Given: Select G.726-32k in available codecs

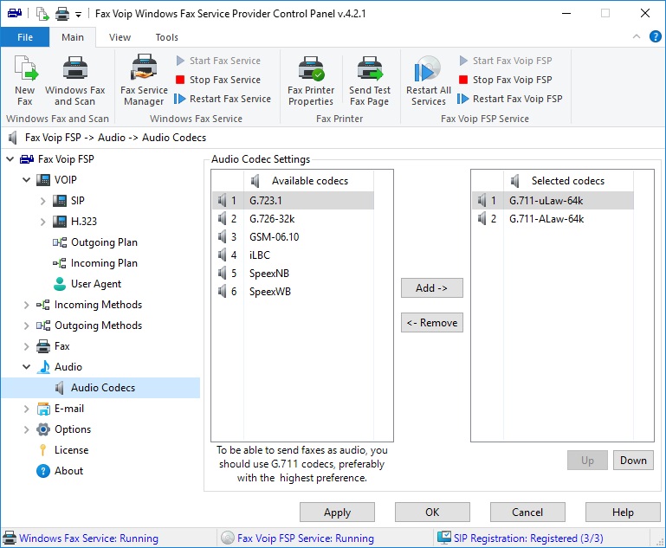Looking at the screenshot, I should click(293, 219).
